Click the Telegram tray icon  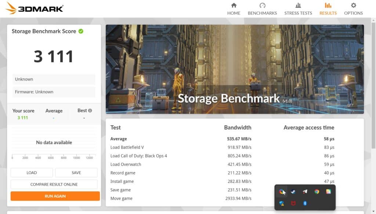305,192
